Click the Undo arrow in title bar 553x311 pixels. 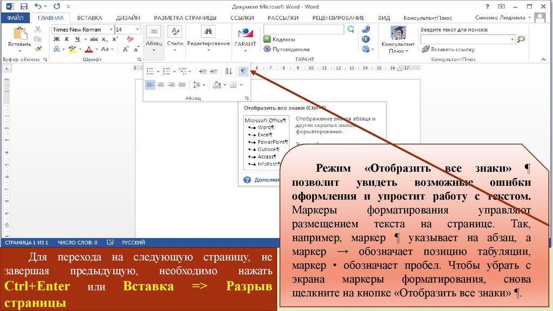pos(38,6)
